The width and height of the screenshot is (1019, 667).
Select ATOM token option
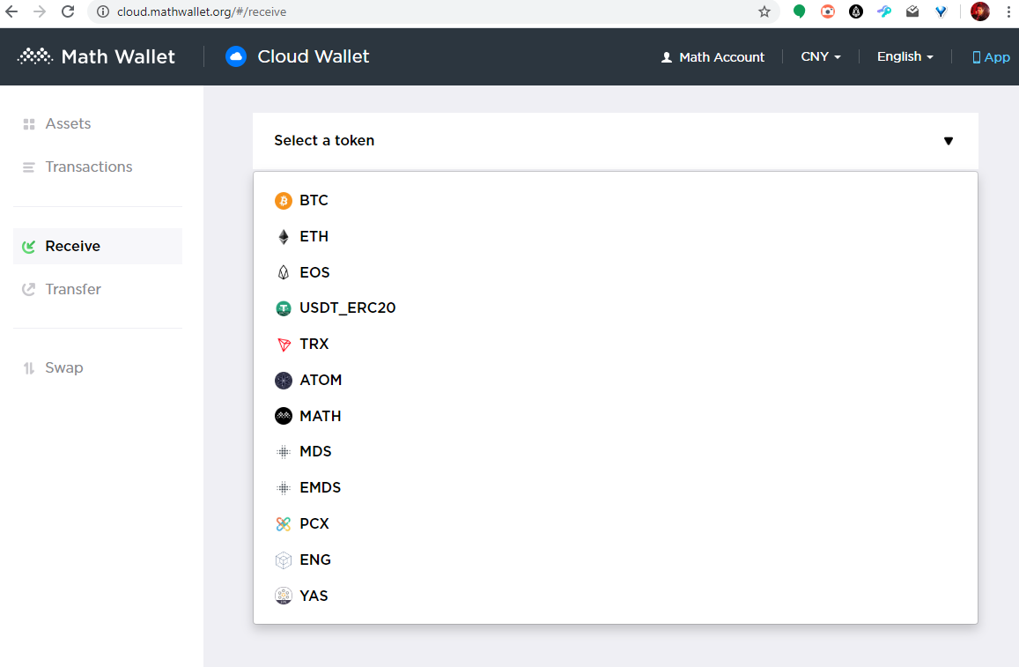point(616,381)
